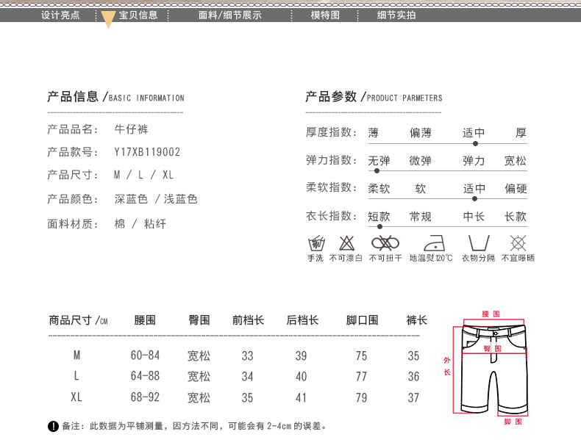Click waist value 60-84
The image size is (581, 440).
point(146,356)
